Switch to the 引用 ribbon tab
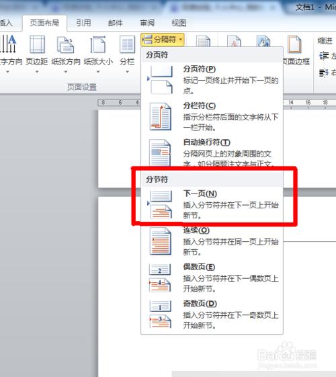Screen dimensions: 336x377 tap(83, 23)
